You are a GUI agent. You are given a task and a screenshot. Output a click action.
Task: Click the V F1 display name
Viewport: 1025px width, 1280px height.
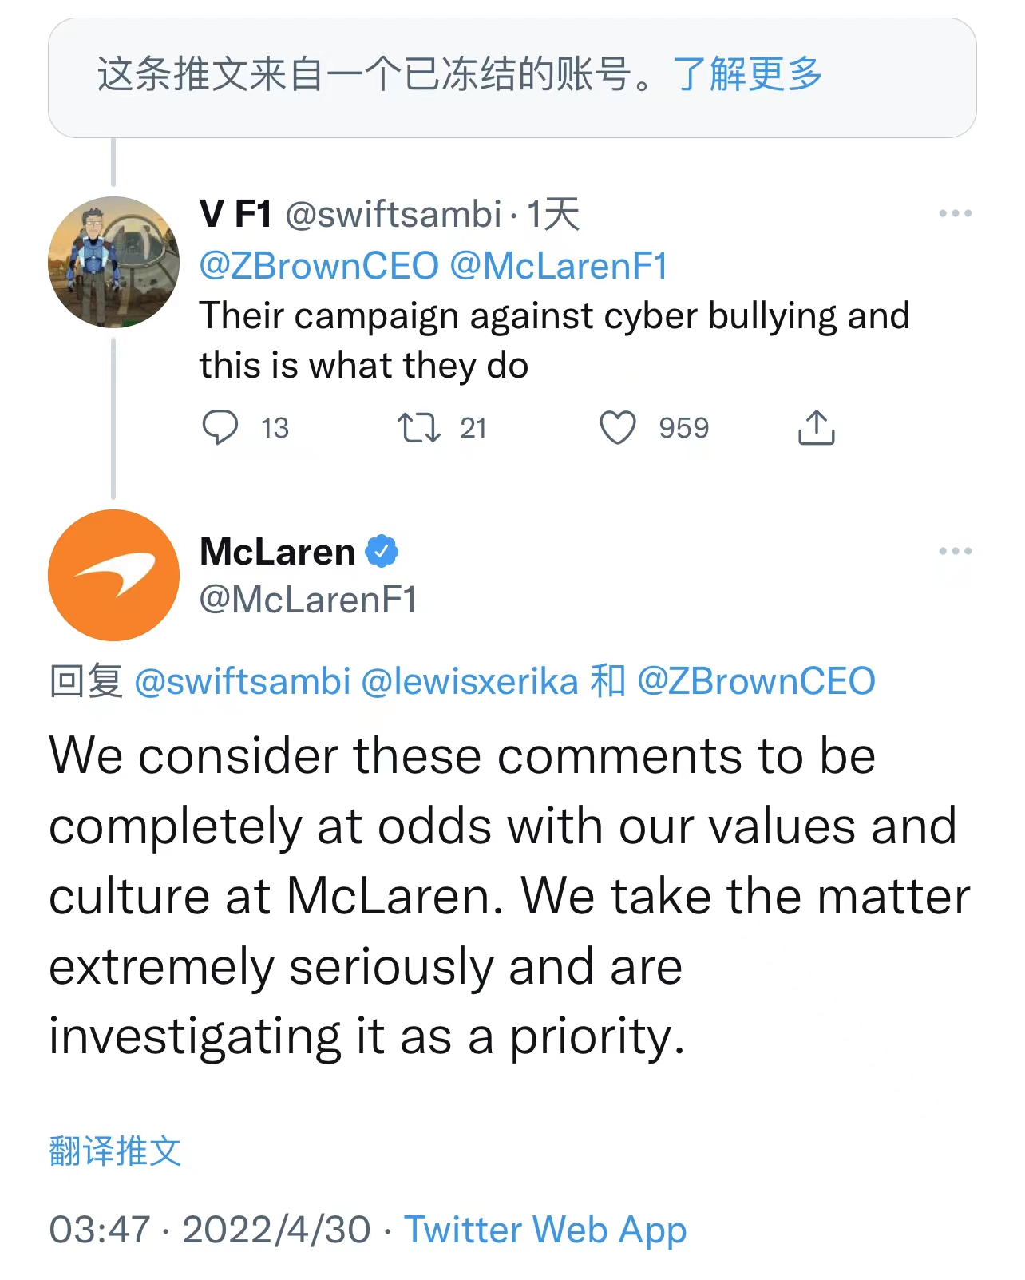[x=235, y=214]
